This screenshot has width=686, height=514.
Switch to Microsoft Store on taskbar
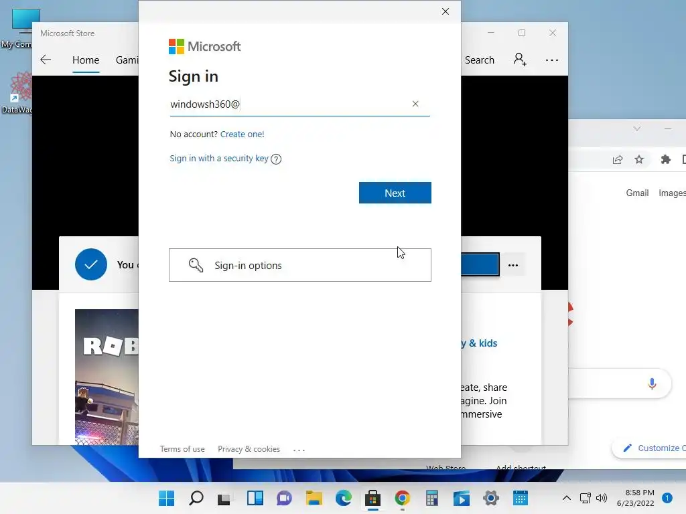372,498
